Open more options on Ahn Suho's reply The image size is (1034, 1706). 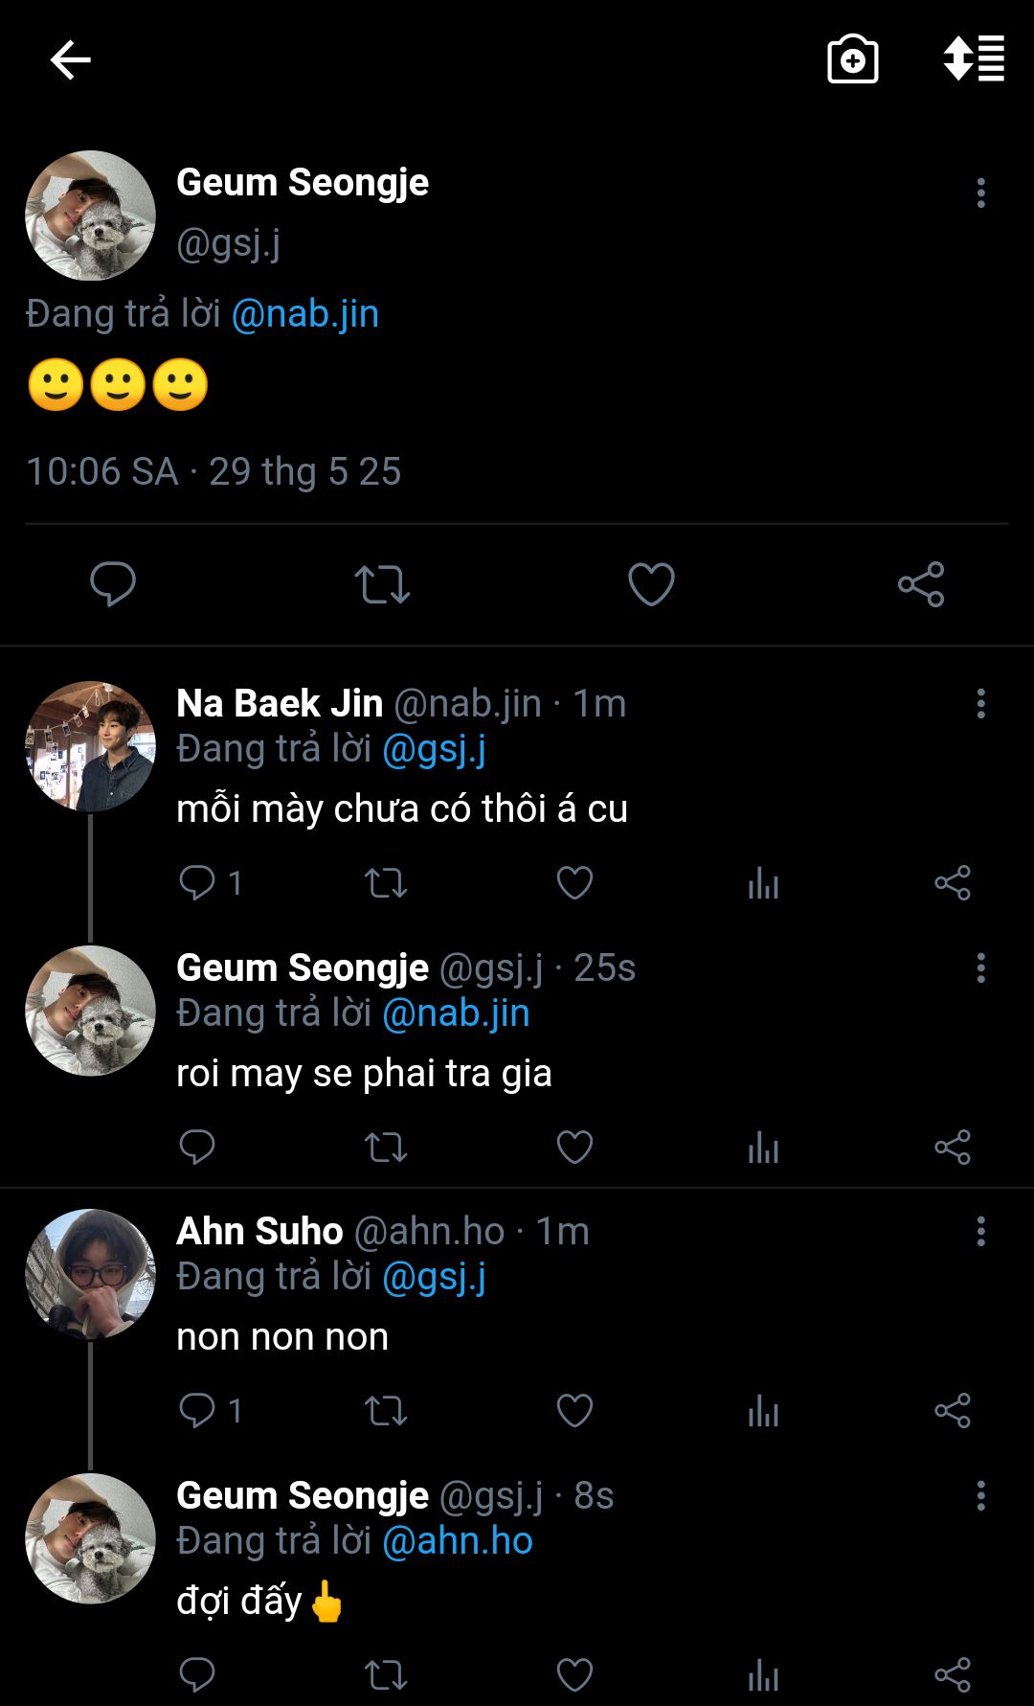click(x=980, y=1231)
